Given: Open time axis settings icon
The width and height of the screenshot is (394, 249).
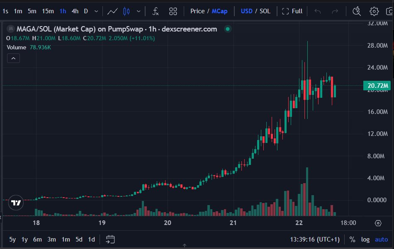Looking at the screenshot, I should click(378, 223).
